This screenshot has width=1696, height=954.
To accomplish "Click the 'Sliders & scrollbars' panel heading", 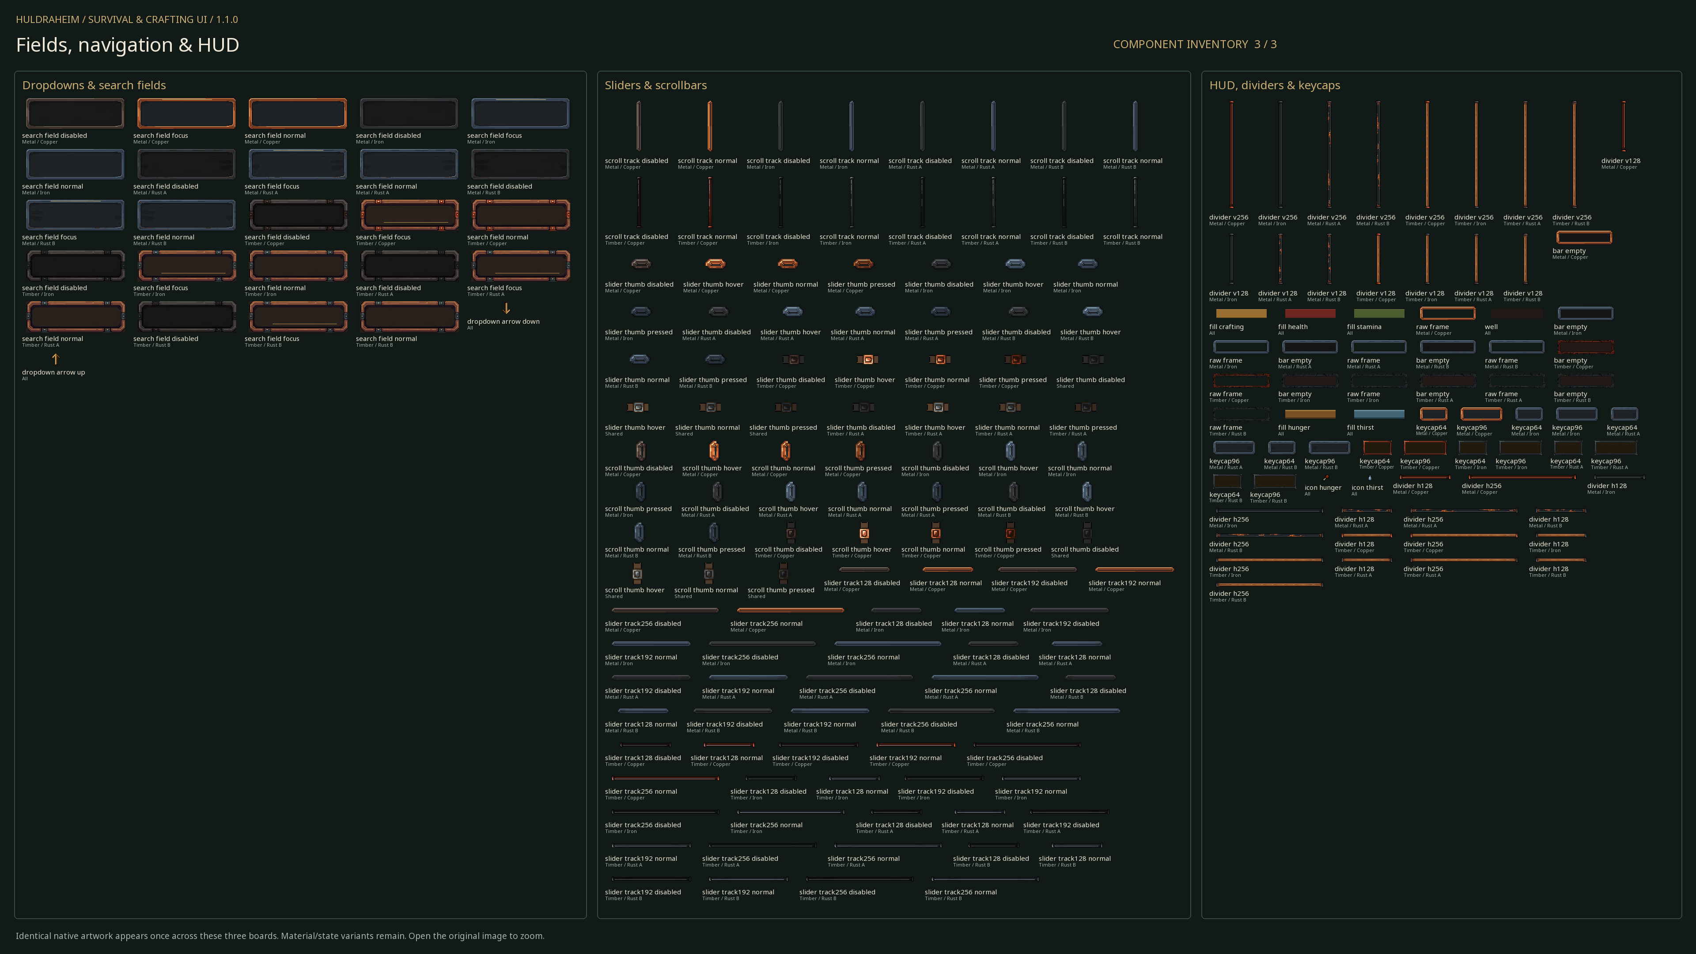I will [656, 85].
